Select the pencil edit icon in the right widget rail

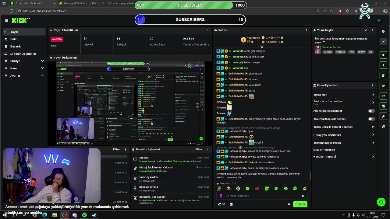(383, 42)
